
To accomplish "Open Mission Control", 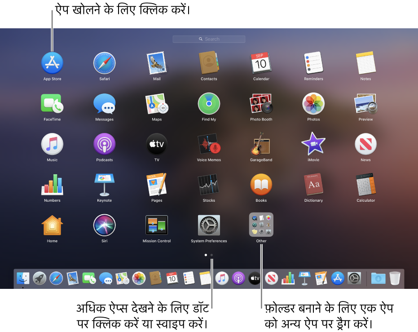I will pos(157,225).
